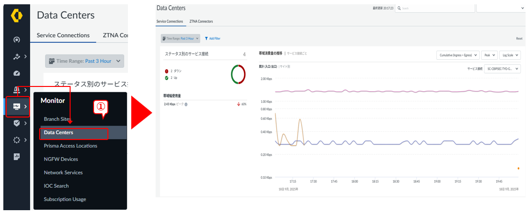This screenshot has width=526, height=214.
Task: Select Prisma Access Locations menu item
Action: [x=70, y=146]
